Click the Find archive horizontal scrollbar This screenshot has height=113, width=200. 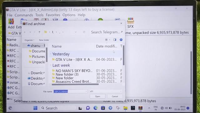(x=75, y=84)
